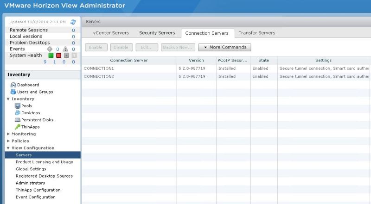
Task: Click the Edit... button
Action: (147, 47)
